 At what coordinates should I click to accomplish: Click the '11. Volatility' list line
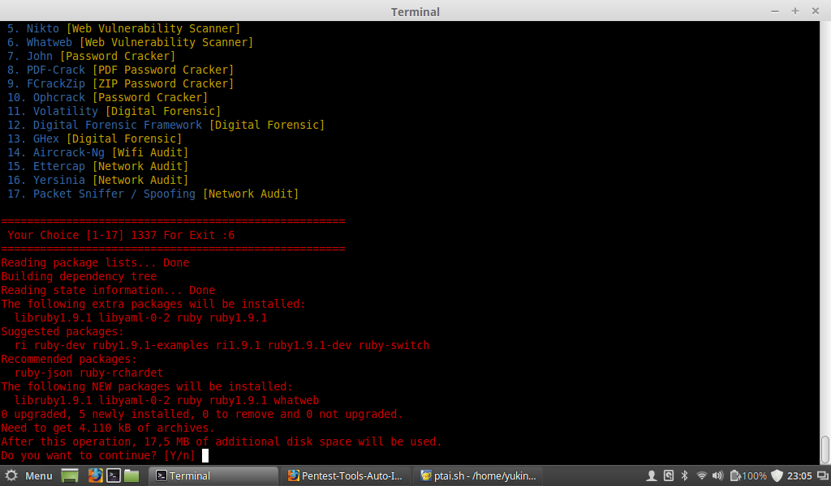click(114, 111)
